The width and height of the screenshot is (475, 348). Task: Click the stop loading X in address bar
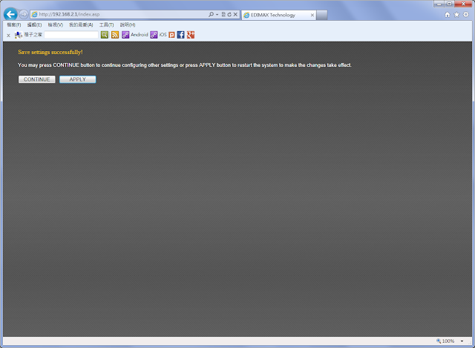click(235, 14)
